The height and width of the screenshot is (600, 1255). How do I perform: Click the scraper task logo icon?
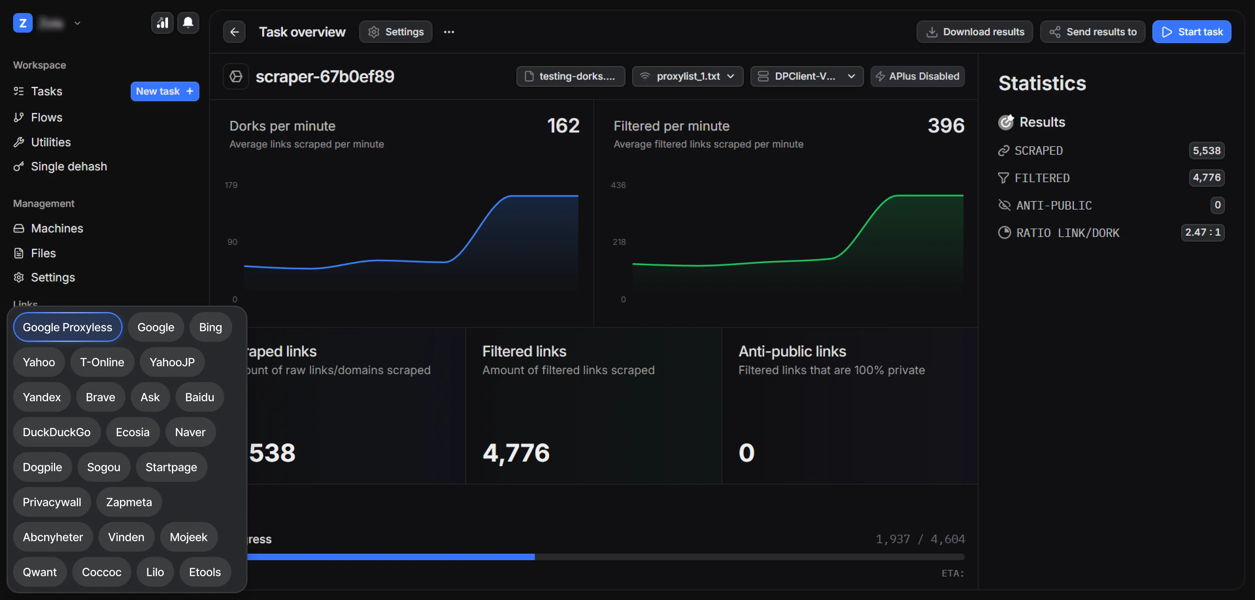coord(236,76)
